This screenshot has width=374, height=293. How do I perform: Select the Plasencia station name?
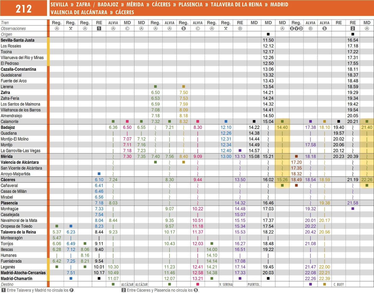(x=9, y=203)
